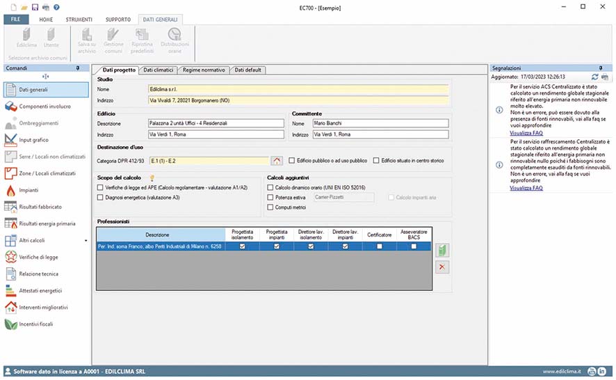This screenshot has width=616, height=380.
Task: Open LinkedIn icon in status bar
Action: pos(602,372)
